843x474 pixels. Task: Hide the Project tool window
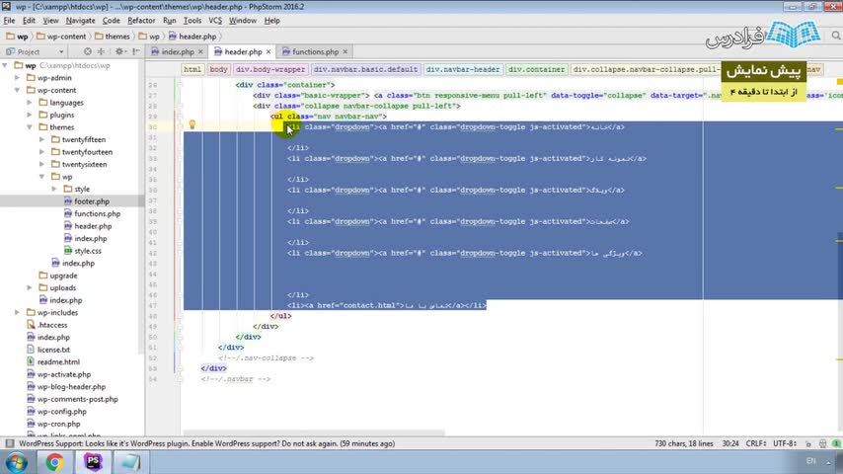pyautogui.click(x=136, y=51)
